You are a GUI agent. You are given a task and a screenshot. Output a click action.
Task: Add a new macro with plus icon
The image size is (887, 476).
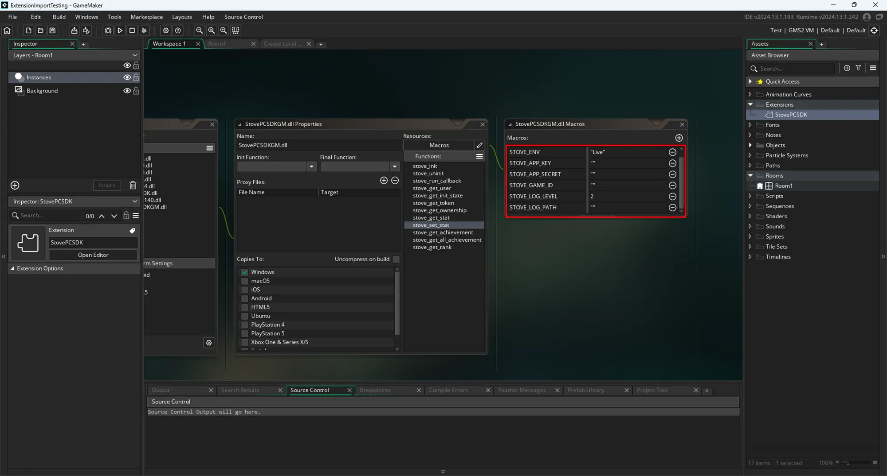(x=679, y=138)
